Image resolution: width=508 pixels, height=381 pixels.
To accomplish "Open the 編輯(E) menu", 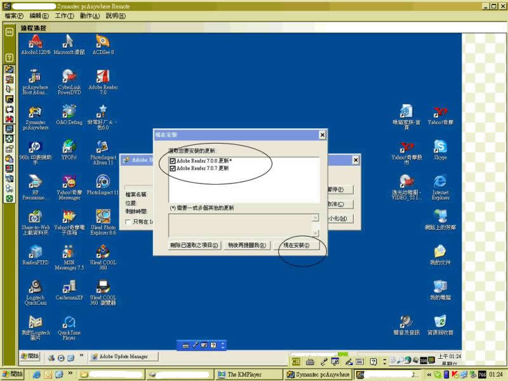I will [39, 16].
